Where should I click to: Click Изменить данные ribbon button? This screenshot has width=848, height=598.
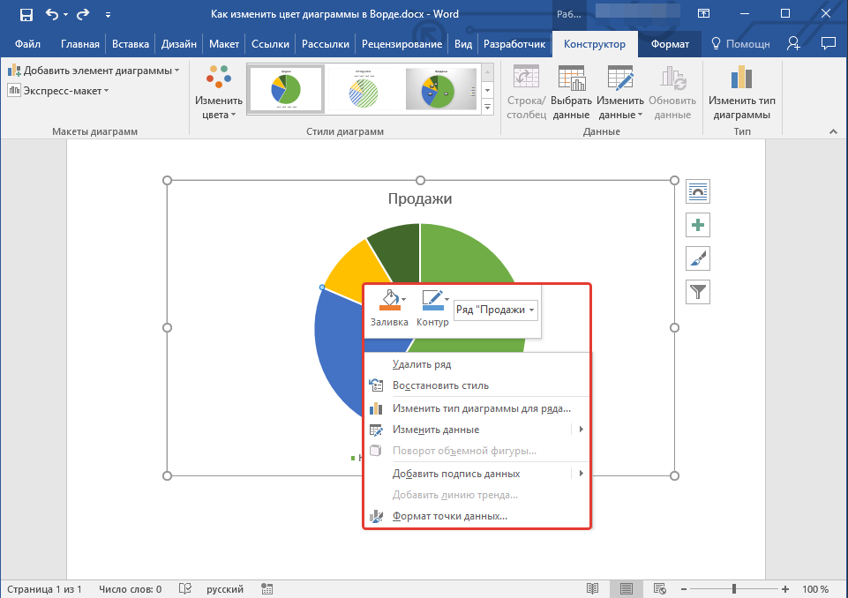[x=620, y=92]
